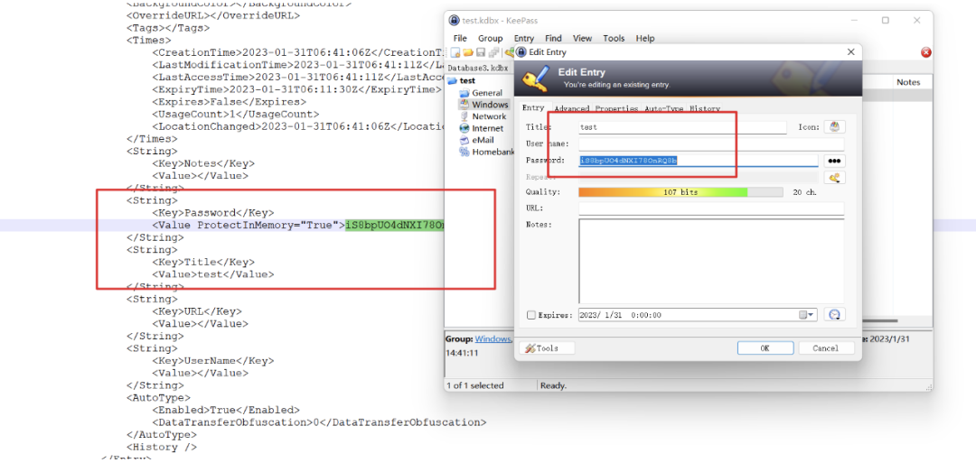Viewport: 976px width, 463px height.
Task: Maximize the KeePass main window
Action: [x=885, y=20]
